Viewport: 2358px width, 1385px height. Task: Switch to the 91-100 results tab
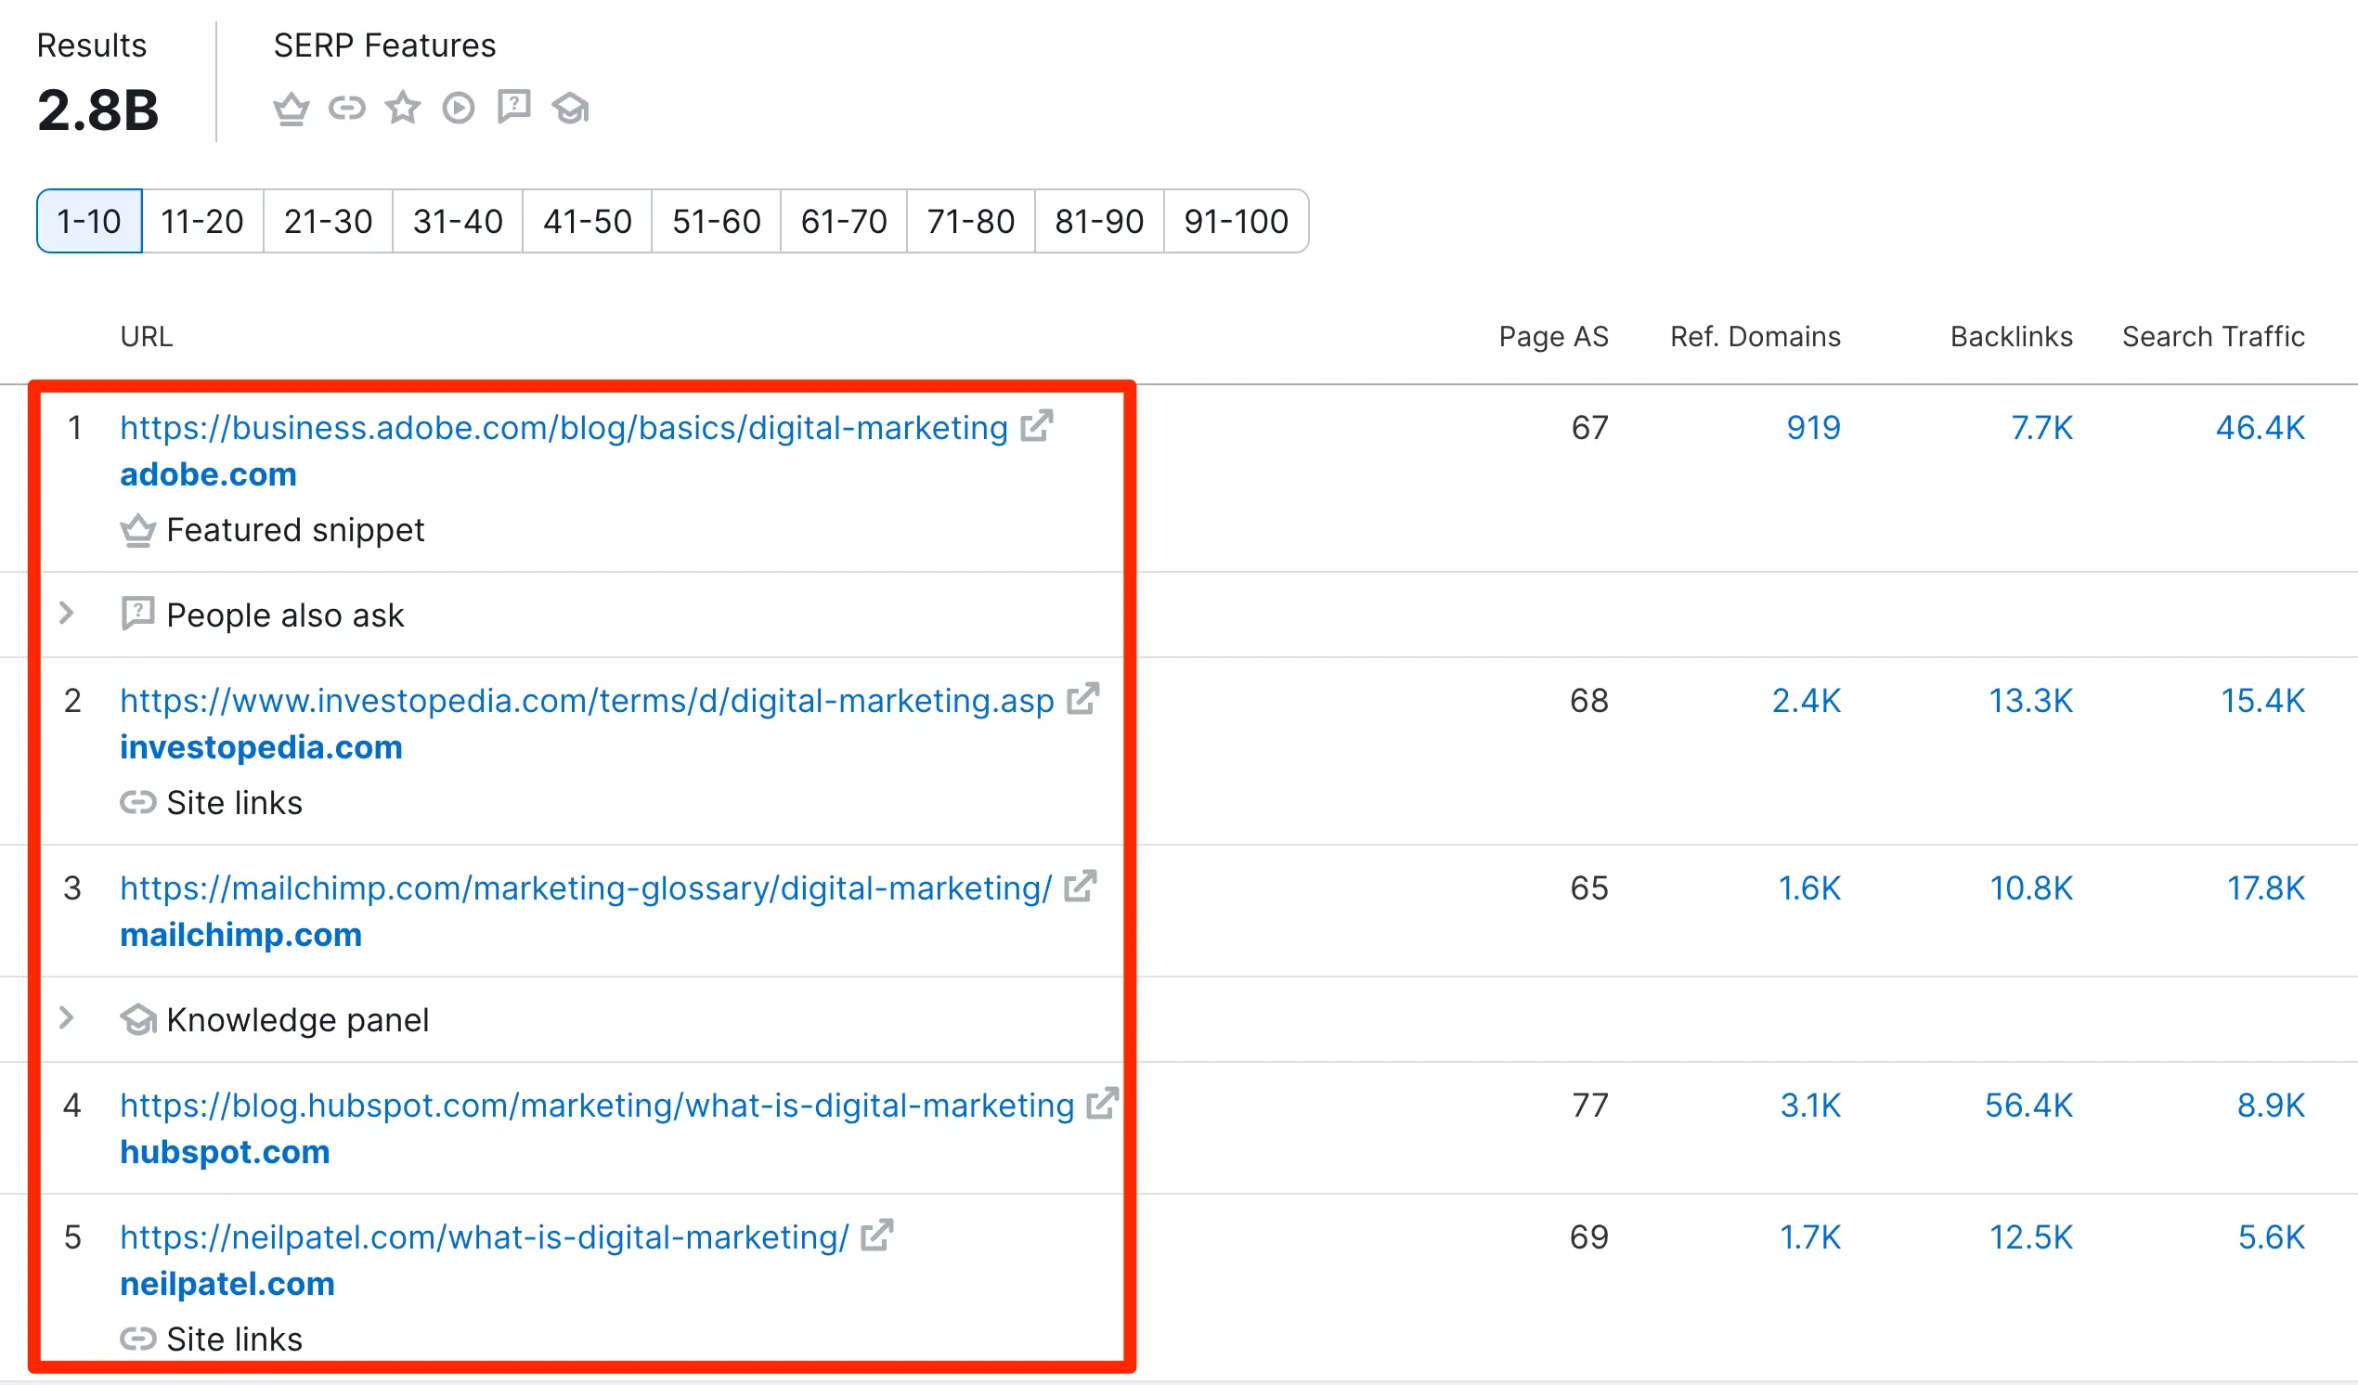coord(1235,222)
